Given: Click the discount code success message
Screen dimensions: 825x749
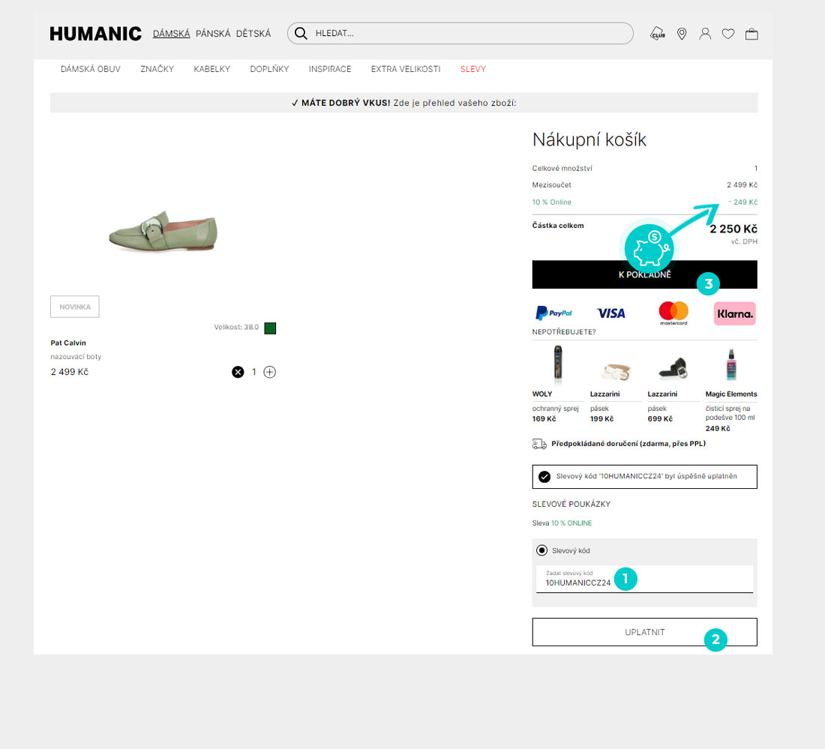Looking at the screenshot, I should (x=644, y=477).
